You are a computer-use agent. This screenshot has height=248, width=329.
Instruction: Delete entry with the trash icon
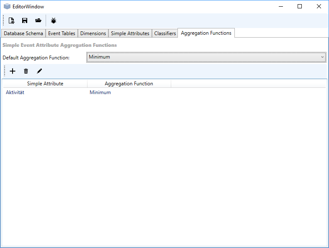26,71
